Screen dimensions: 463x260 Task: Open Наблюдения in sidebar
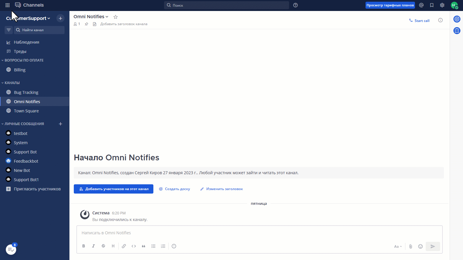(x=34, y=42)
